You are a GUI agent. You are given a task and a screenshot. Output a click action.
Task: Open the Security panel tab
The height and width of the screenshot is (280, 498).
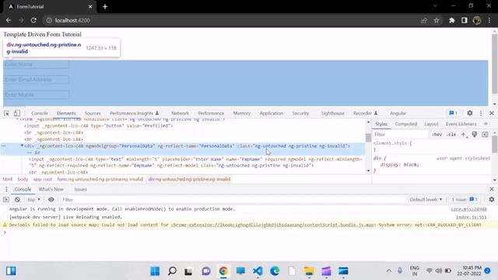point(300,113)
